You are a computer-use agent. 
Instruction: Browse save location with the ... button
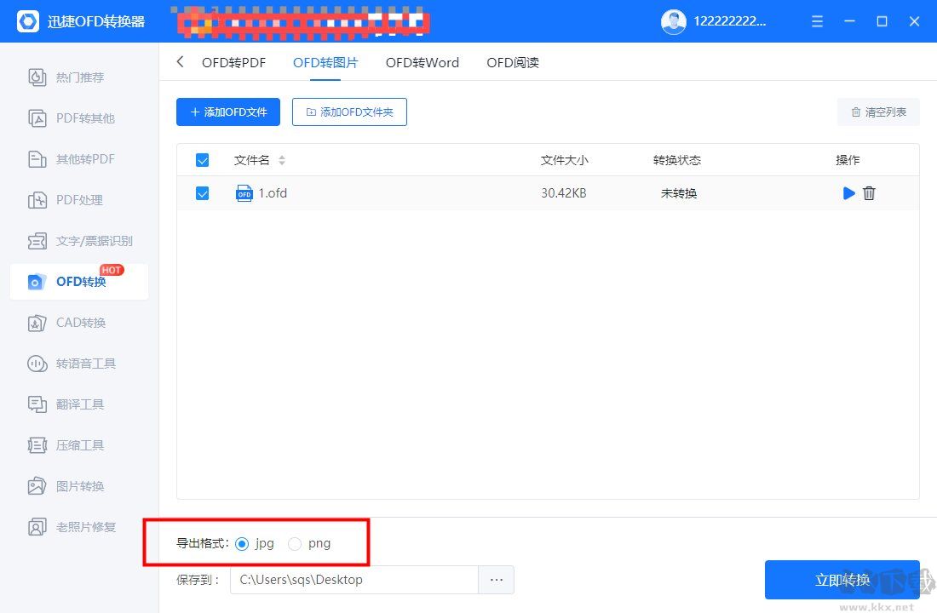[x=497, y=580]
